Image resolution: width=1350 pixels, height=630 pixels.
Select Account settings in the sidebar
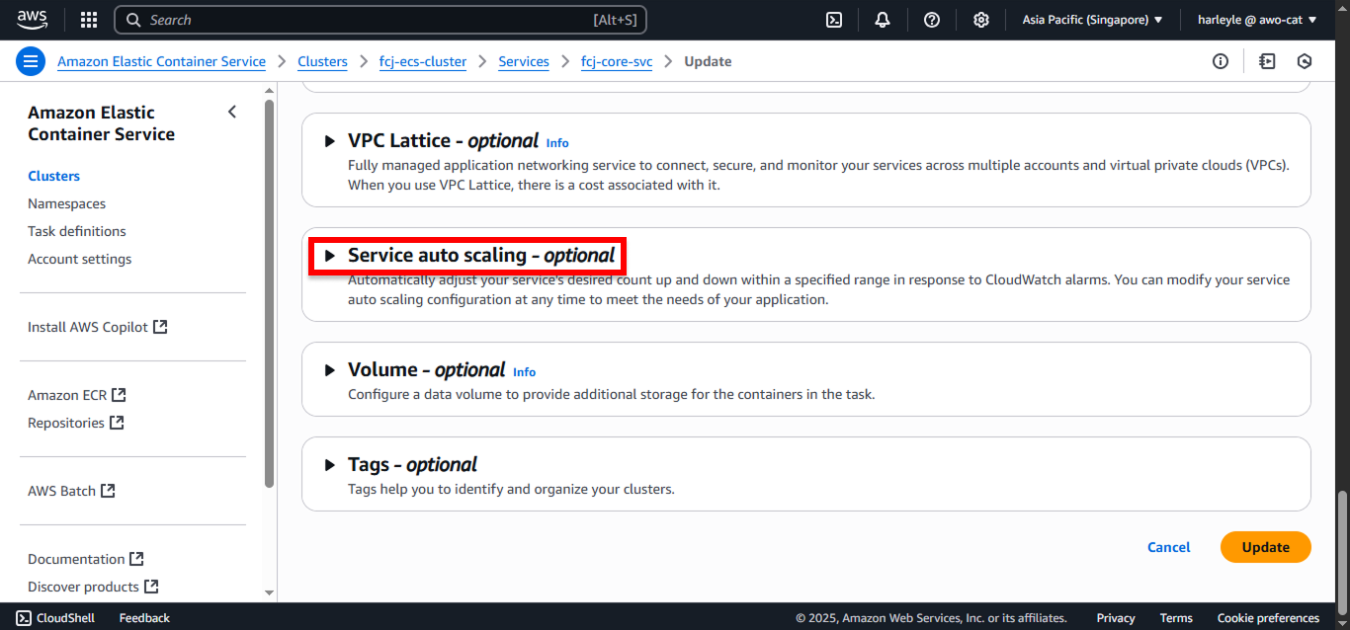point(79,259)
